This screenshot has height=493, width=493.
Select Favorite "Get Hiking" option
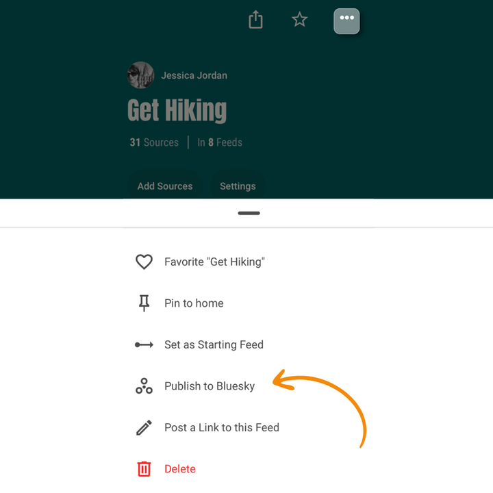click(214, 262)
